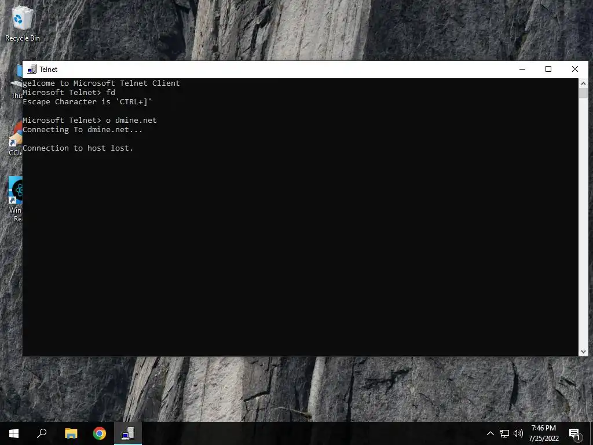Click the 'Microsoft Telnet> fd' line

click(69, 92)
